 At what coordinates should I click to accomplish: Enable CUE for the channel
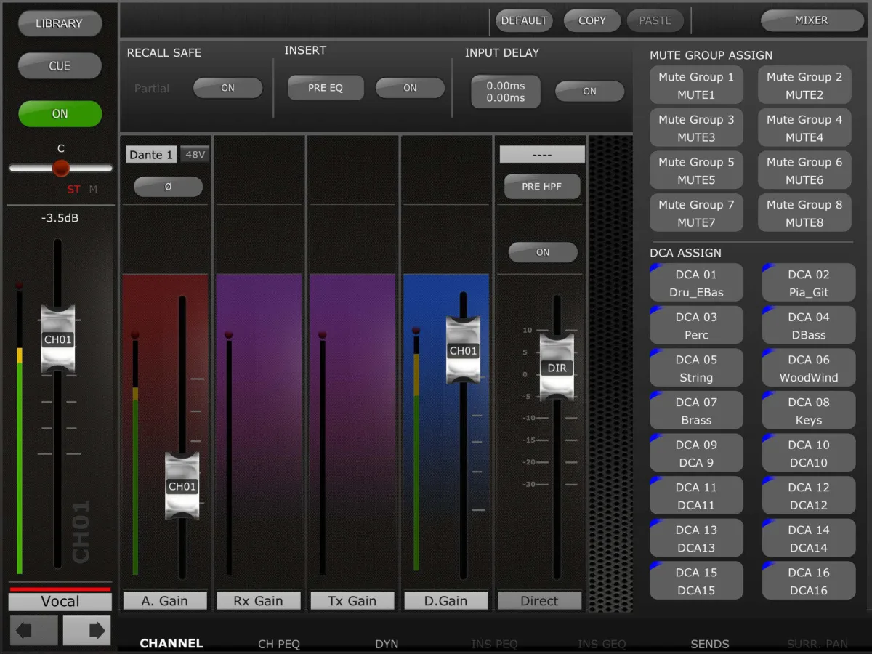pyautogui.click(x=60, y=66)
